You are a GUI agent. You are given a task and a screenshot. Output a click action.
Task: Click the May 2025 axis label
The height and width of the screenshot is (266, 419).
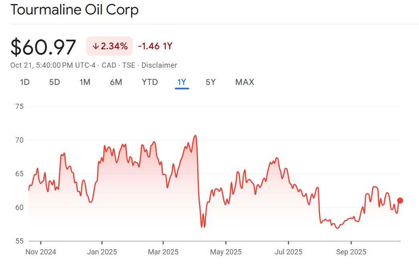point(226,252)
